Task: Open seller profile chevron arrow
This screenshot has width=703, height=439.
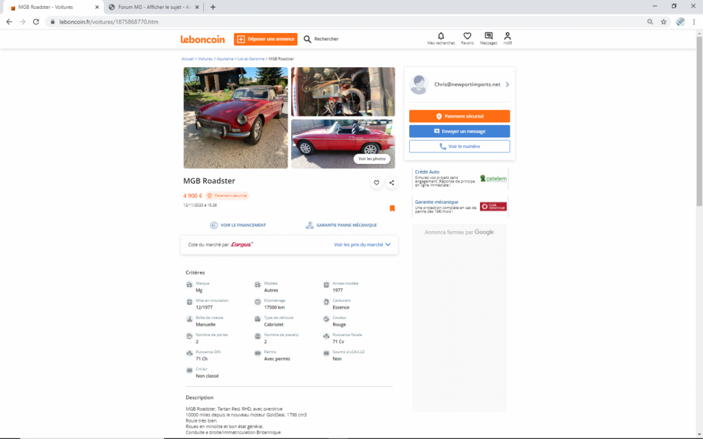Action: (507, 84)
